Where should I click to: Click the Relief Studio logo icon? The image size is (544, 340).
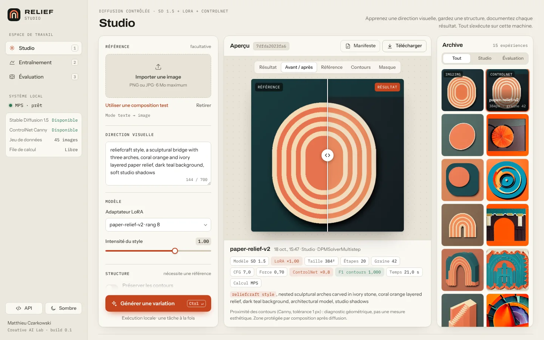14,15
